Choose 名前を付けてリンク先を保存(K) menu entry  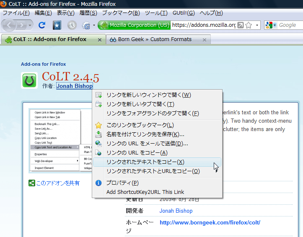[x=157, y=134]
